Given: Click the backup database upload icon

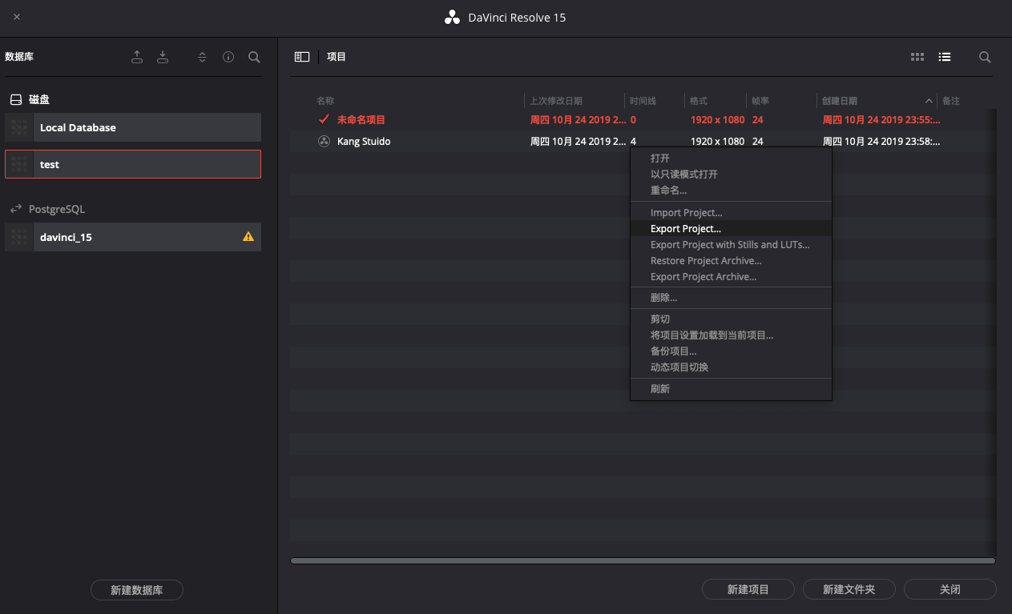Looking at the screenshot, I should [137, 57].
